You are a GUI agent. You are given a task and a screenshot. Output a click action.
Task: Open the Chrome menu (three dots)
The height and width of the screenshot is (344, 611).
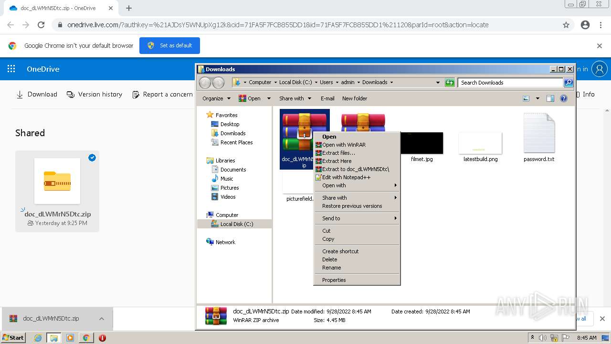601,25
